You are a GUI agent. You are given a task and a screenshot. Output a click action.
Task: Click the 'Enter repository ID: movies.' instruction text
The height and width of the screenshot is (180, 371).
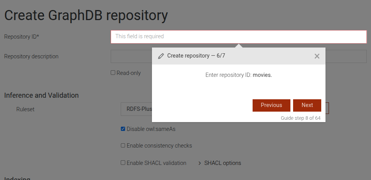tap(238, 75)
